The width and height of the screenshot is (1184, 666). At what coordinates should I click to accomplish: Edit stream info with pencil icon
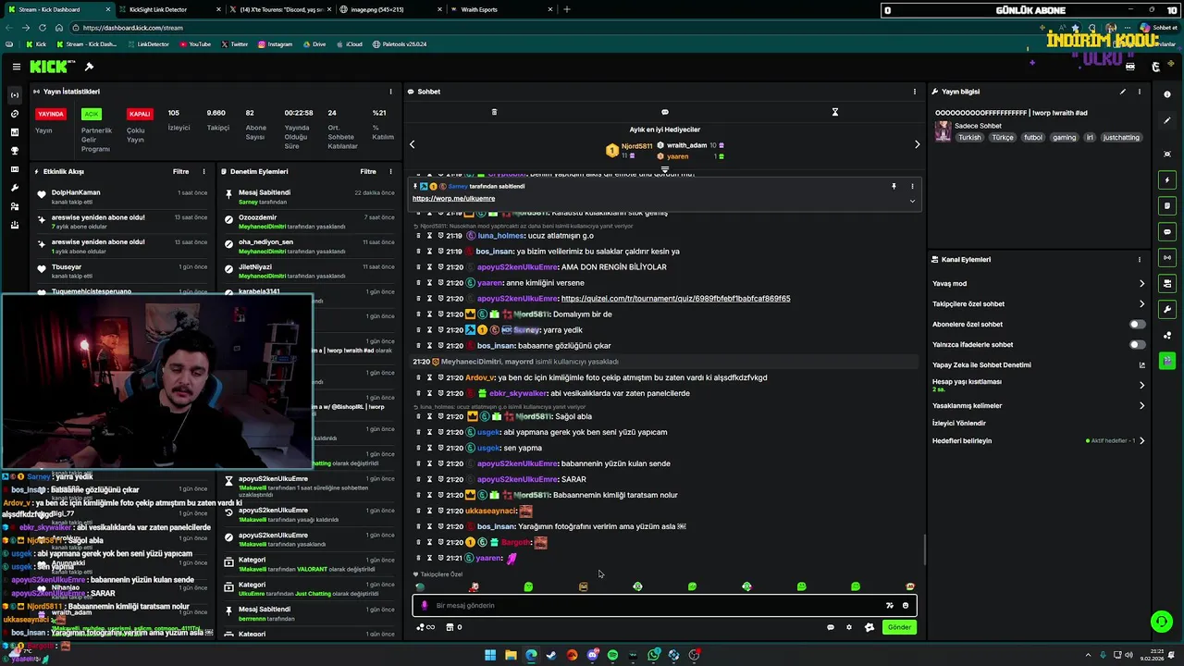pyautogui.click(x=1123, y=92)
